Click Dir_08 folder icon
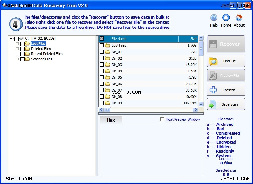The width and height of the screenshot is (253, 184). (108, 97)
